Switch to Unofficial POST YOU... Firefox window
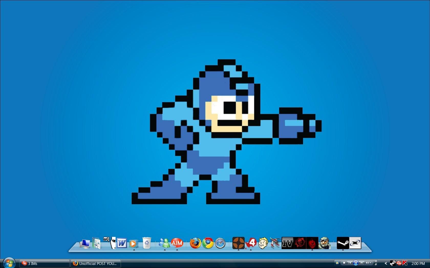The image size is (430, 268). [95, 263]
